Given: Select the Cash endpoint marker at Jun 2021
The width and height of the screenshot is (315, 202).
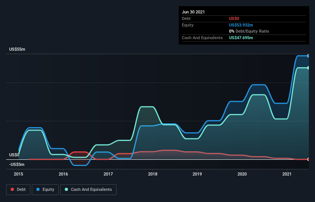Looking at the screenshot, I should [x=308, y=68].
